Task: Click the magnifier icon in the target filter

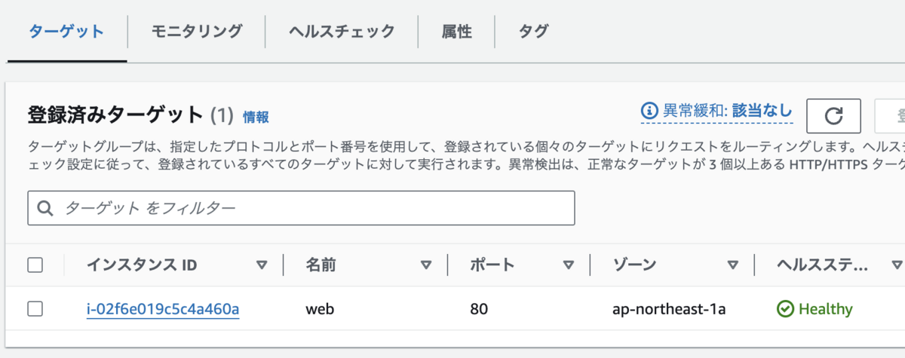Action: coord(44,208)
